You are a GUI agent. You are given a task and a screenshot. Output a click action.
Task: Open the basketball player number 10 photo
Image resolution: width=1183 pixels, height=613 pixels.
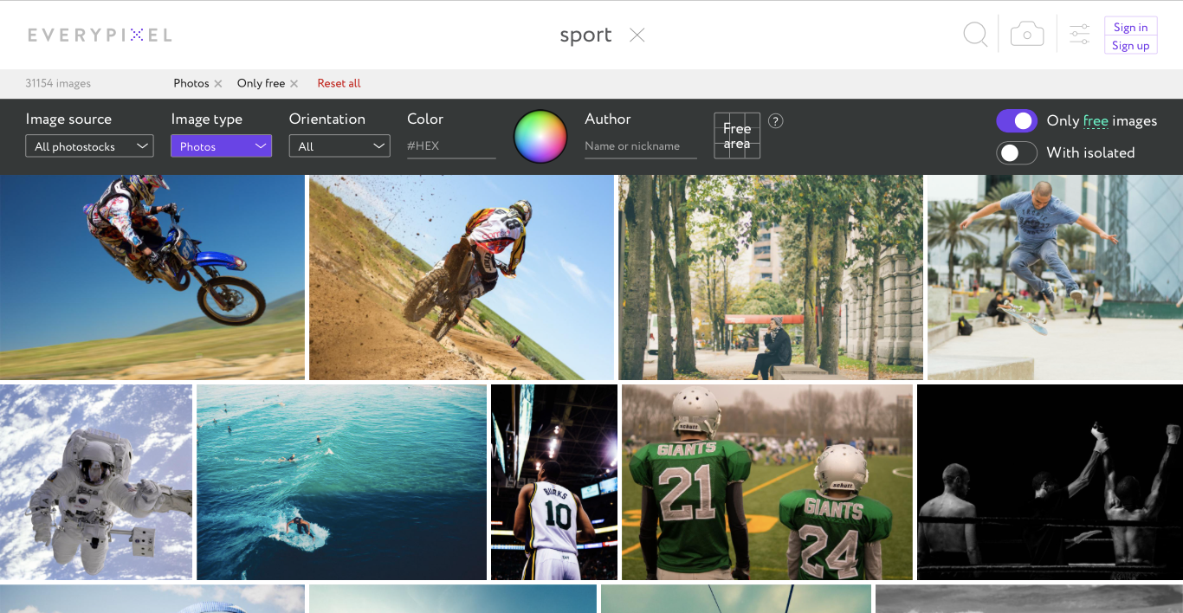click(x=554, y=482)
